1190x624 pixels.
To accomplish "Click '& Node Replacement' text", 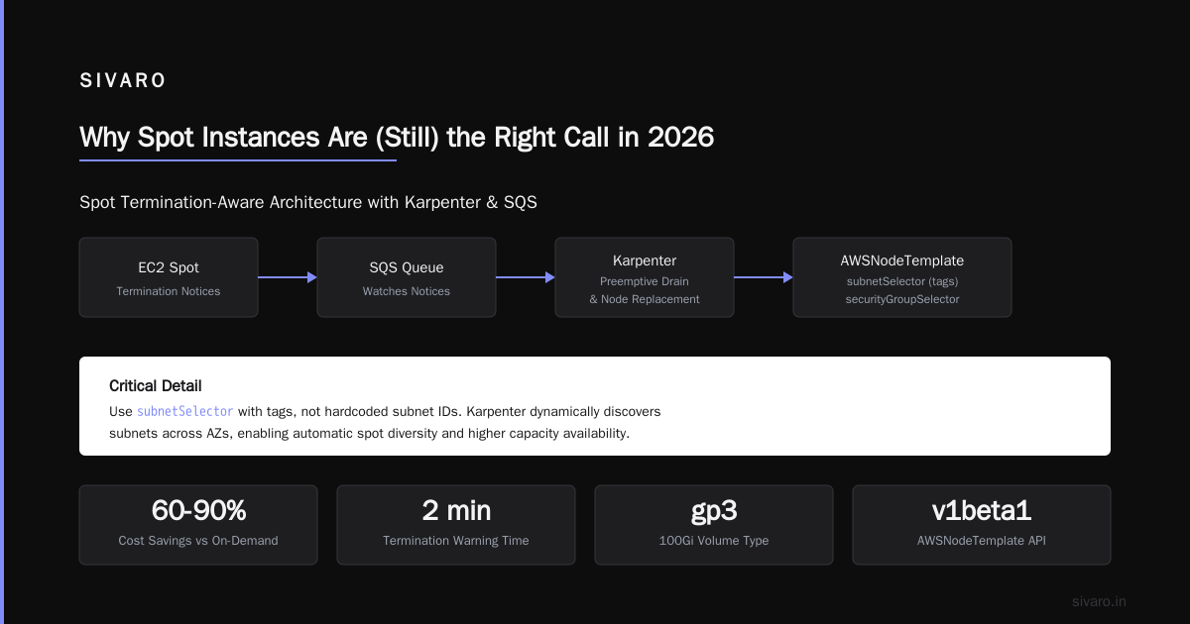I will pos(645,299).
